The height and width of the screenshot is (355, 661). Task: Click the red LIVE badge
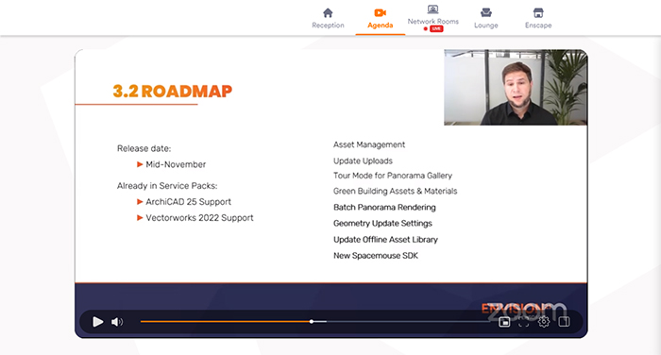pos(436,28)
